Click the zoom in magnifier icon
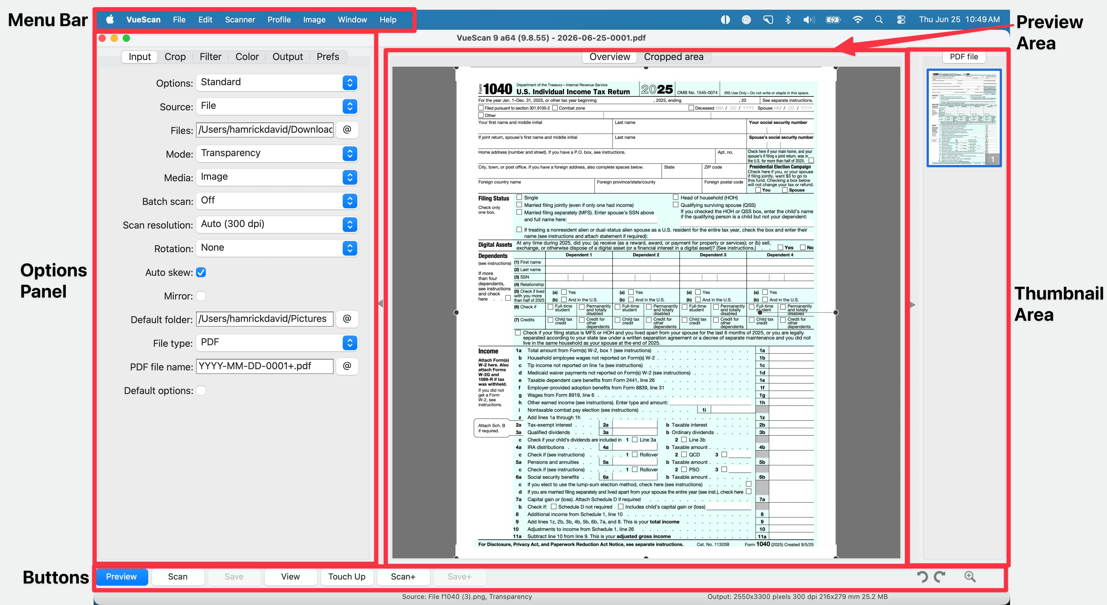 point(970,577)
